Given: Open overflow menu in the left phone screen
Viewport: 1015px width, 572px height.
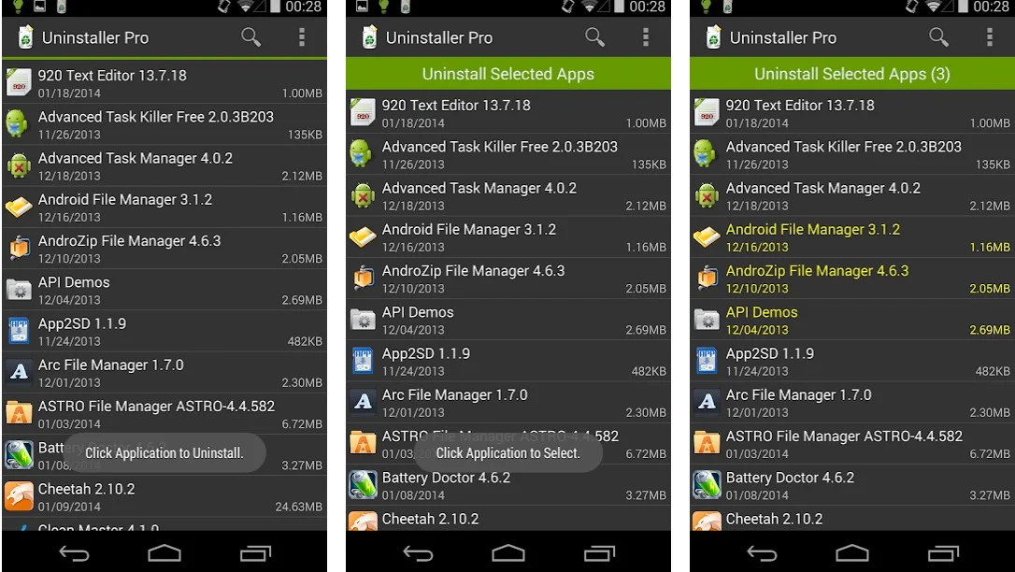Looking at the screenshot, I should [x=302, y=37].
